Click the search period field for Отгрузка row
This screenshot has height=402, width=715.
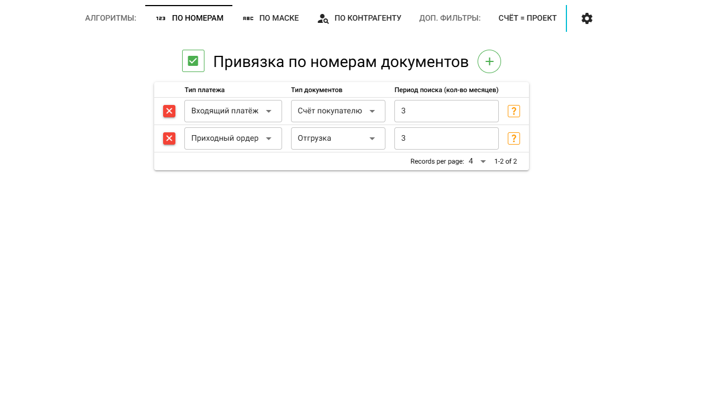446,138
